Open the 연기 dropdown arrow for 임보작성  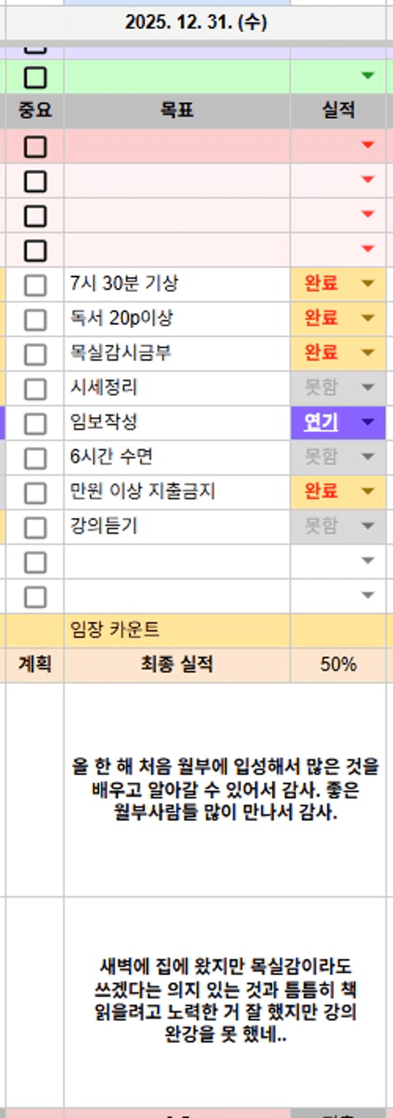[368, 422]
